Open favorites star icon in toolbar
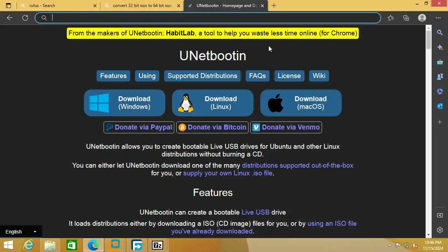The height and width of the screenshot is (252, 448). 391,18
